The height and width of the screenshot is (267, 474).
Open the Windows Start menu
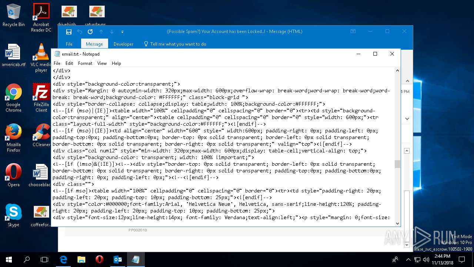[9, 260]
